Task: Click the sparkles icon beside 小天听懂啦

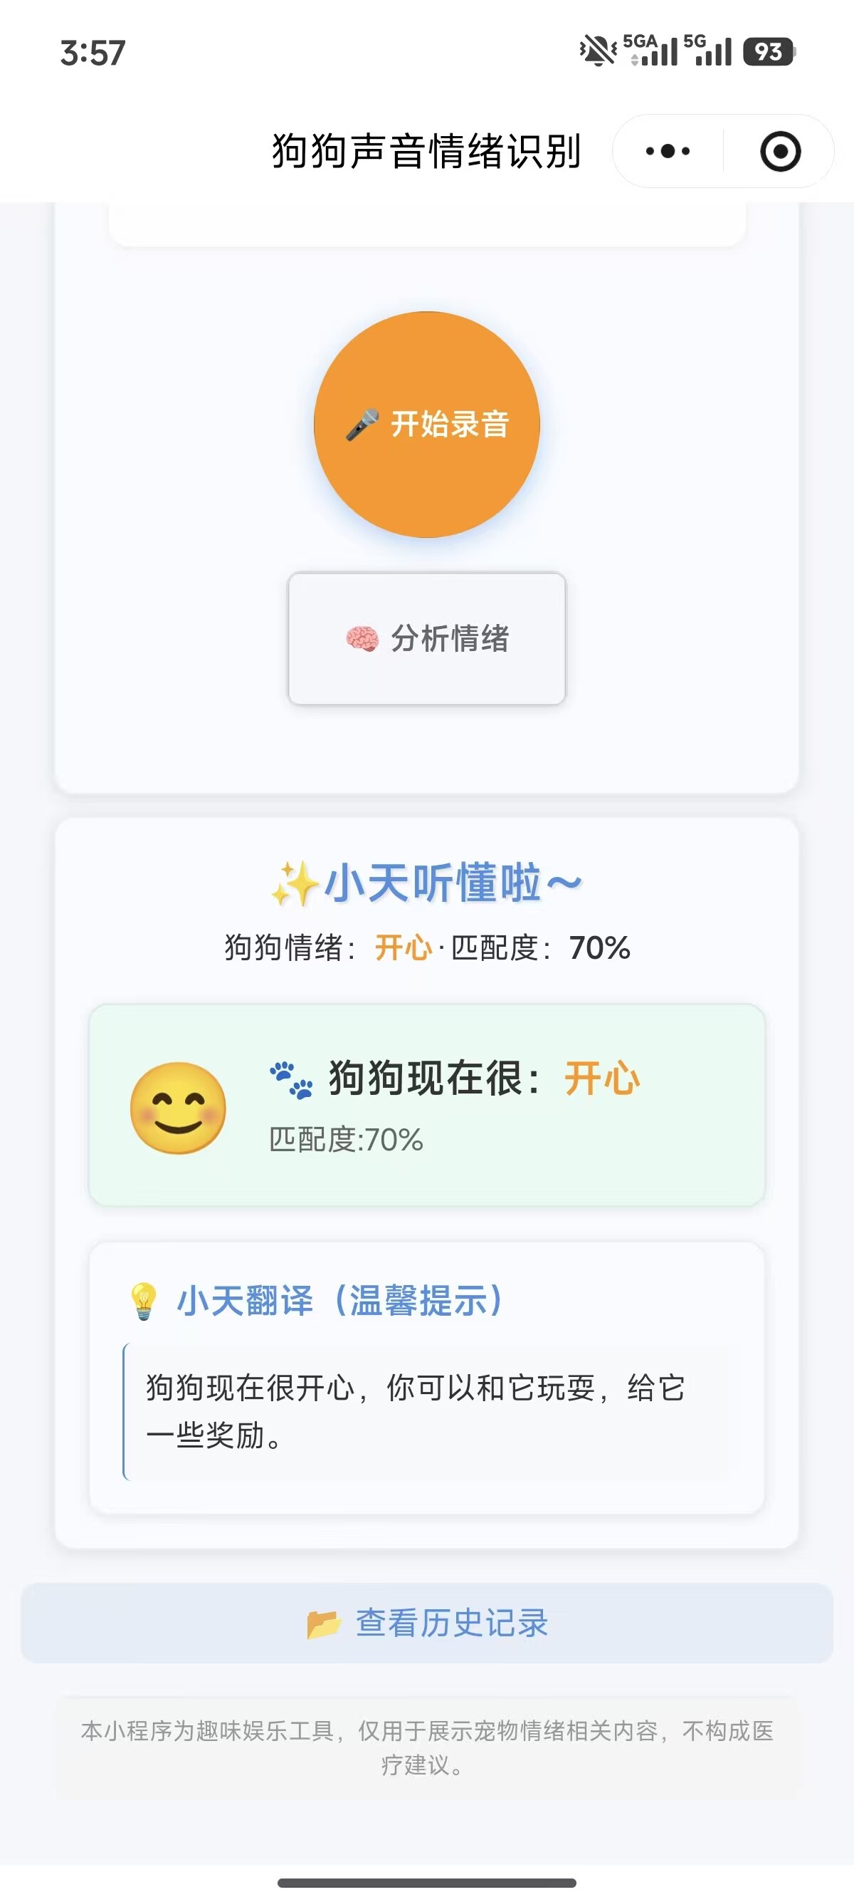Action: pyautogui.click(x=294, y=883)
